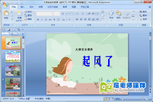Open the Character Spacing dropdown
153x102 pixels.
click(59, 19)
